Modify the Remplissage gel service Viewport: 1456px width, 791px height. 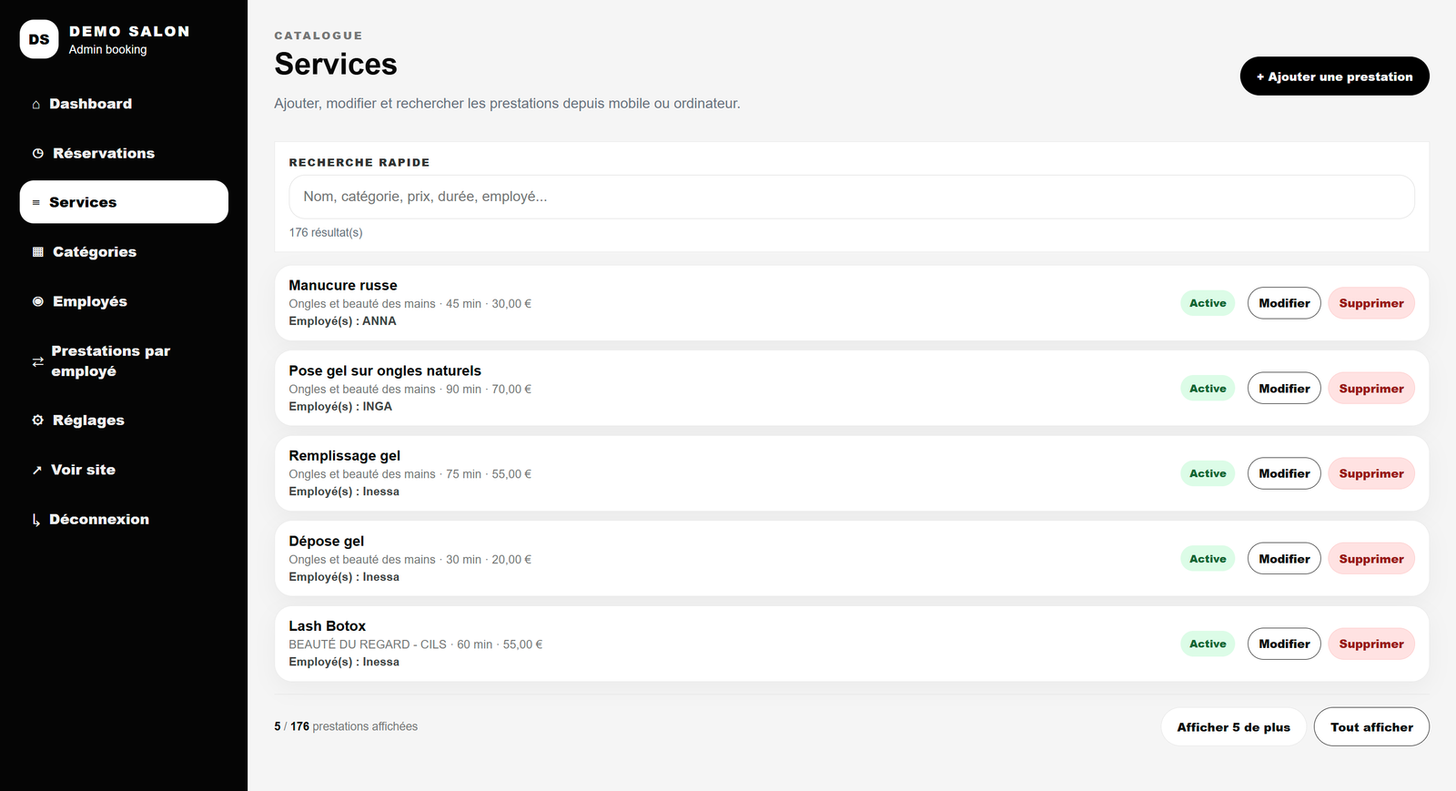[x=1284, y=473]
